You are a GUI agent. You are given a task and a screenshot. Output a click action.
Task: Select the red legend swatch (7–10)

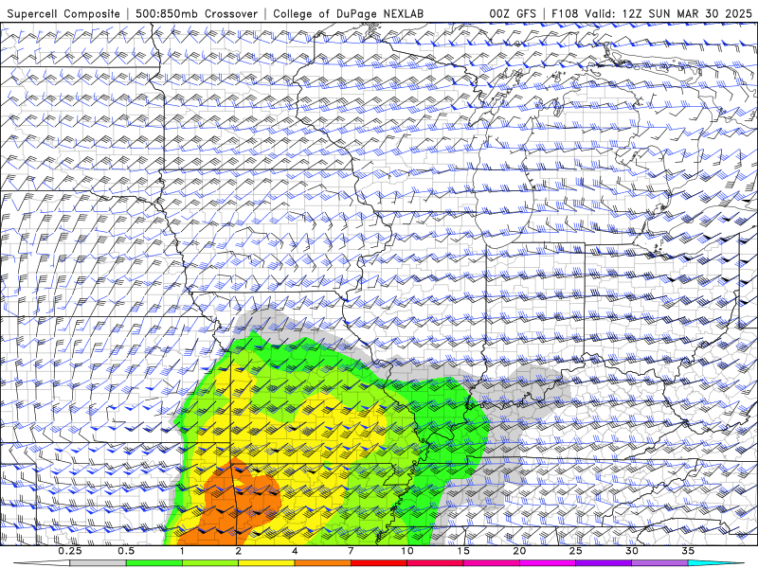point(378,563)
